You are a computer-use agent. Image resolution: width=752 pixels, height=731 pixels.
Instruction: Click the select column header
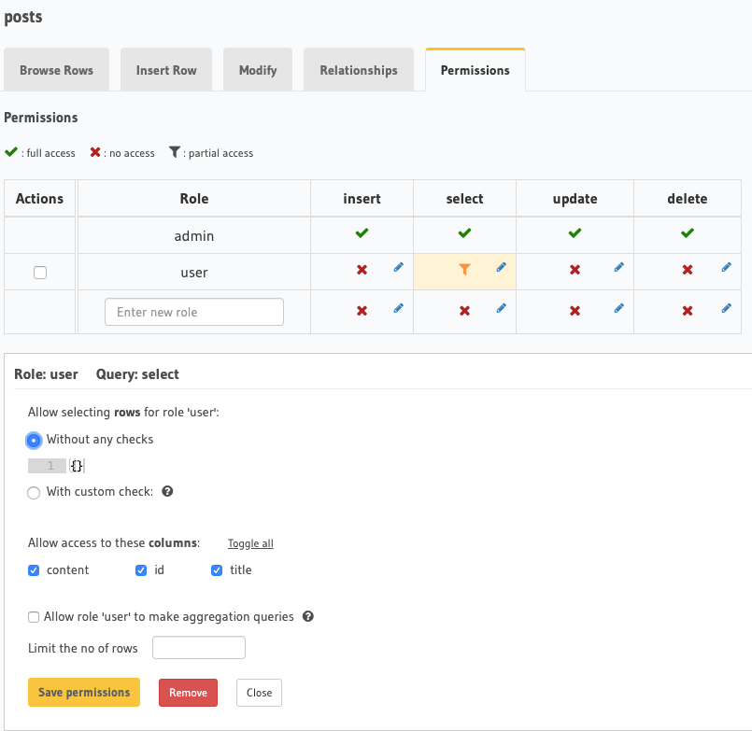point(464,199)
